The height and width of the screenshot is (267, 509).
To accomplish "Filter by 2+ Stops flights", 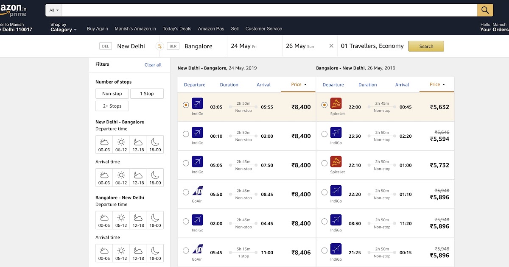I will tap(112, 106).
